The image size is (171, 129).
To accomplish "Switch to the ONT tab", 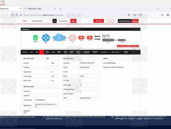I will pos(31,52).
